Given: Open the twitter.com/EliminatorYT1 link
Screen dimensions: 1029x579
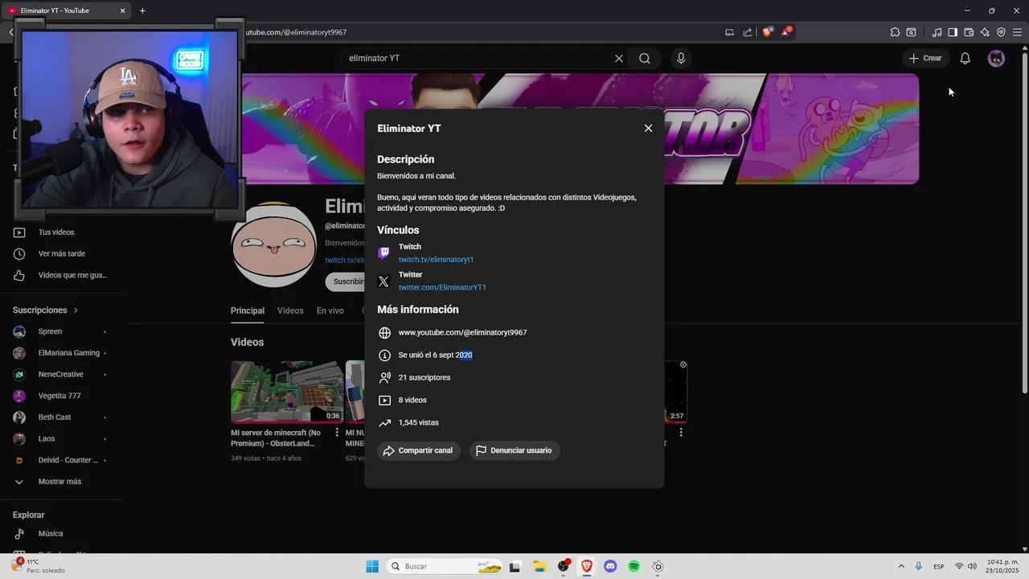Looking at the screenshot, I should pos(442,287).
